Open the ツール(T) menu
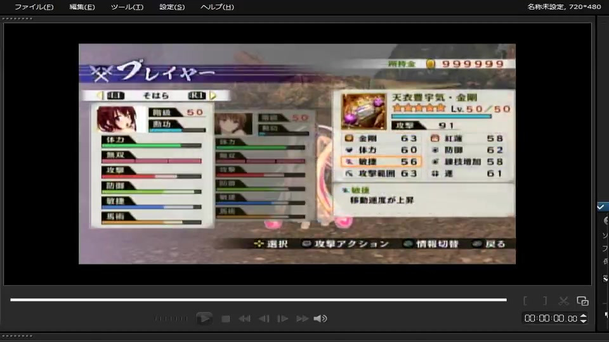609x342 pixels. point(127,7)
